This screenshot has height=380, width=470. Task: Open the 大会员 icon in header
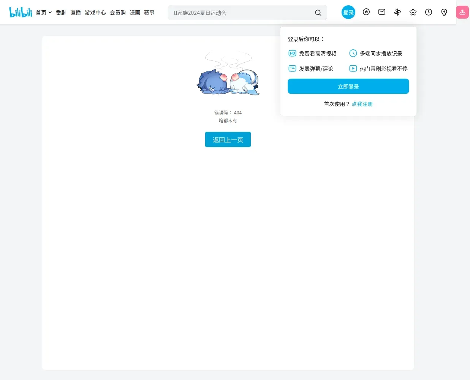pos(366,12)
